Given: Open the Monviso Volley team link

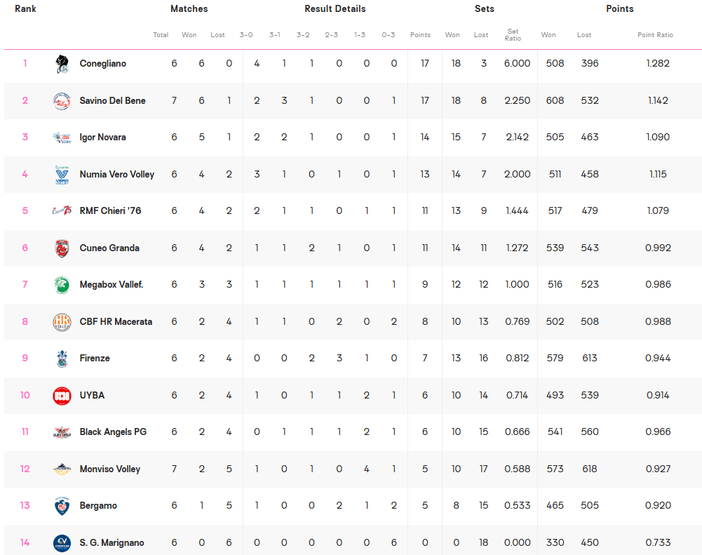Looking at the screenshot, I should [109, 469].
